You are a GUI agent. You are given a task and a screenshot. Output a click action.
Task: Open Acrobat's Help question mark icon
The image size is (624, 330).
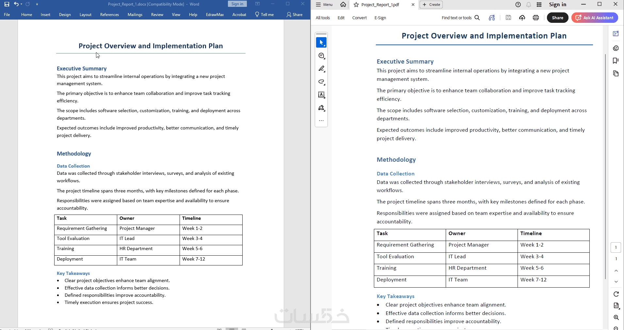tap(518, 5)
